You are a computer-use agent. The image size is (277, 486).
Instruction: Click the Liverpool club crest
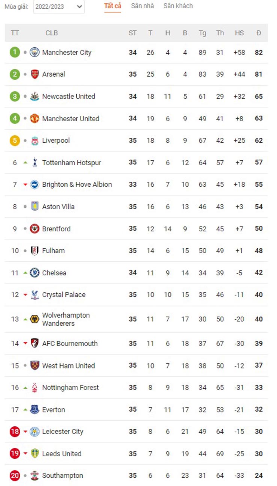[x=34, y=140]
